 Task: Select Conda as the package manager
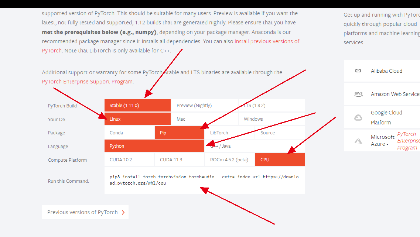129,132
